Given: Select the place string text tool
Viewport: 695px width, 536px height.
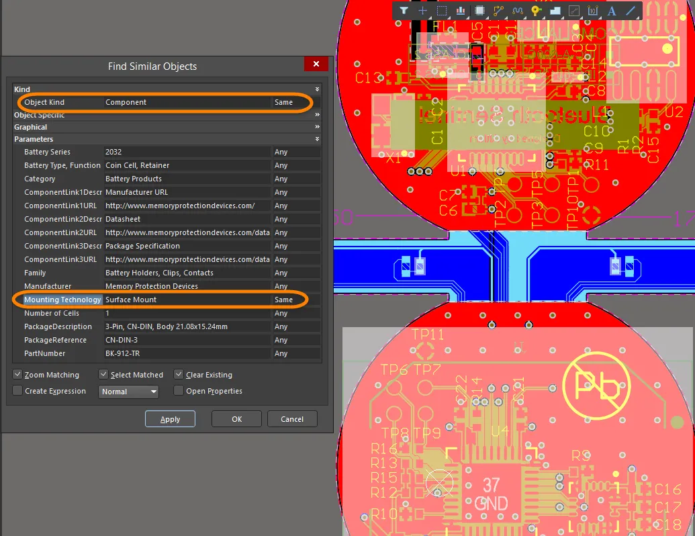Looking at the screenshot, I should pos(612,11).
